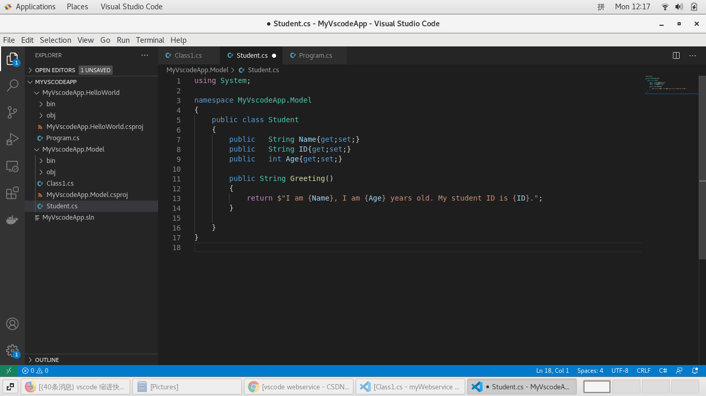Open the Search view in the Activity Bar

(12, 86)
